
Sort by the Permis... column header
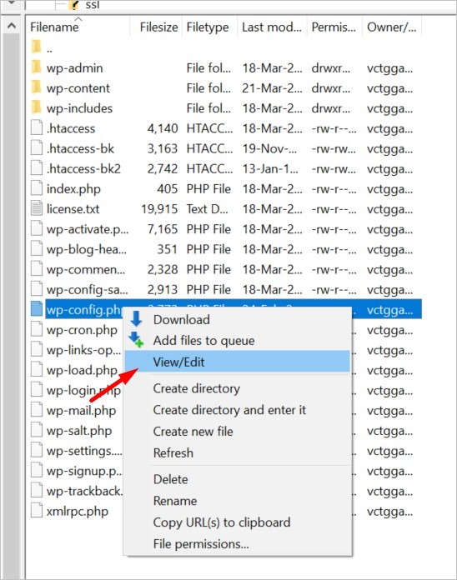click(x=334, y=27)
